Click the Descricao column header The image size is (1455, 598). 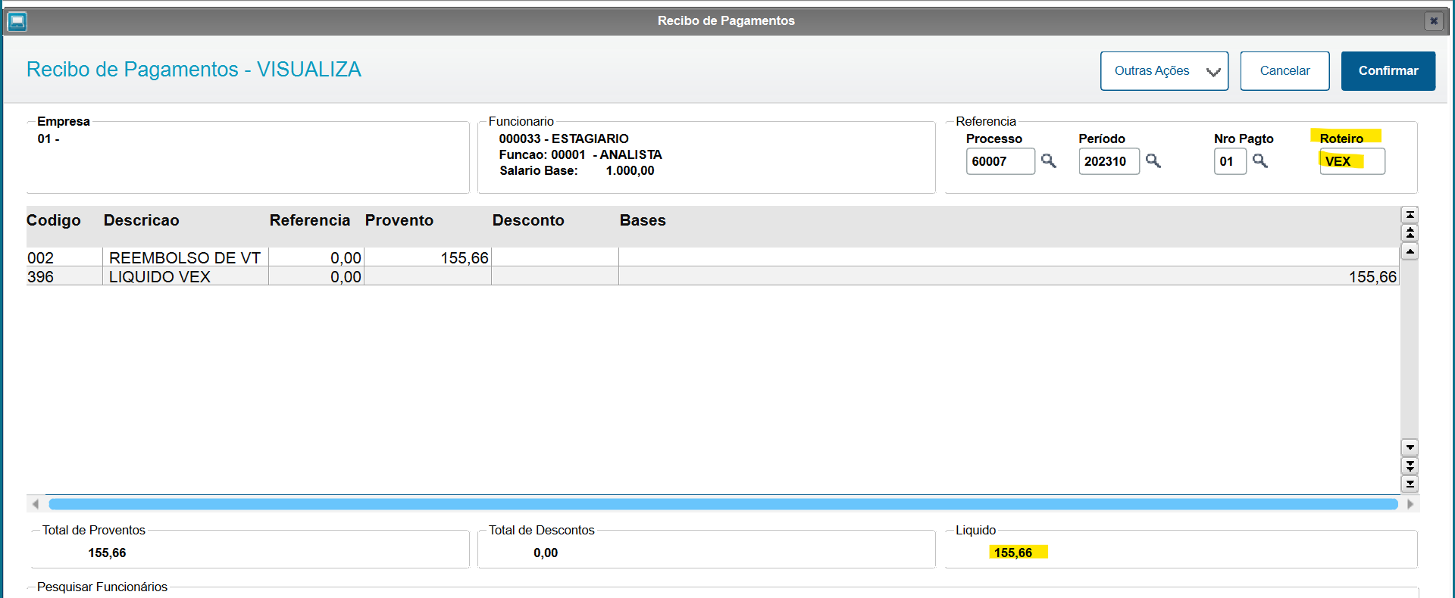click(142, 220)
